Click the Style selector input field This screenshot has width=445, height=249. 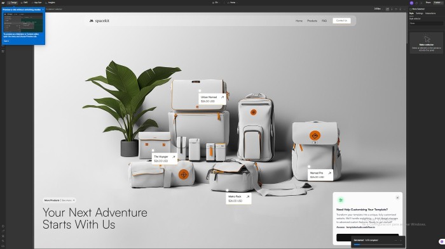[426, 23]
